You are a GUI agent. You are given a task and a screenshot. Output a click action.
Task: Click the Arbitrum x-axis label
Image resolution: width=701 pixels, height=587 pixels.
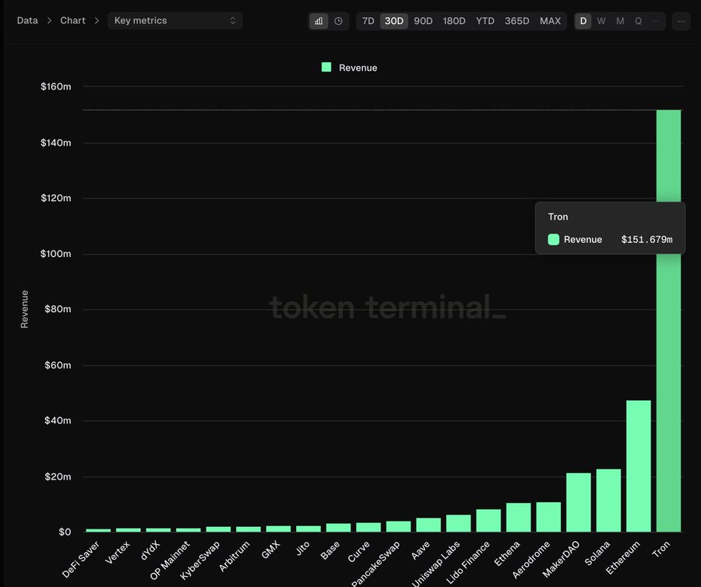[x=234, y=556]
